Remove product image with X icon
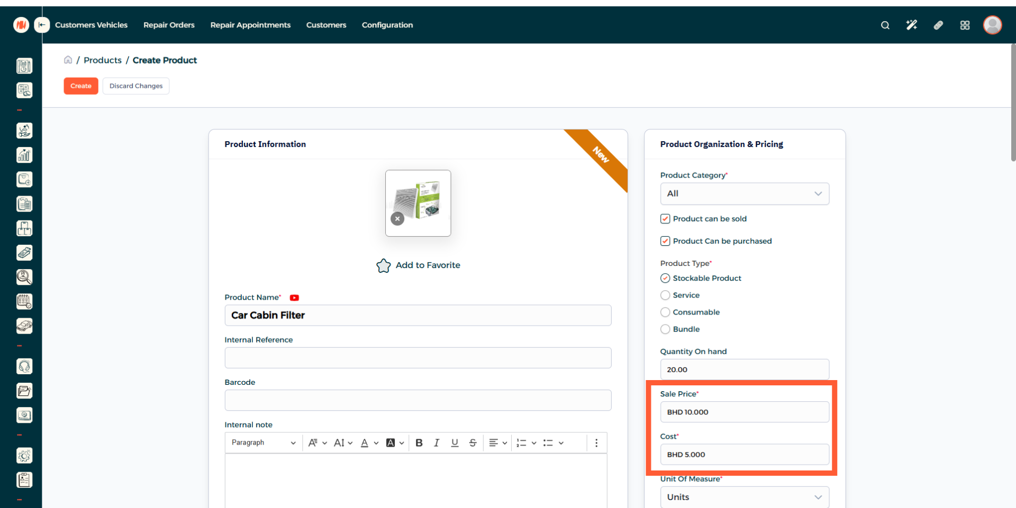 pos(397,219)
